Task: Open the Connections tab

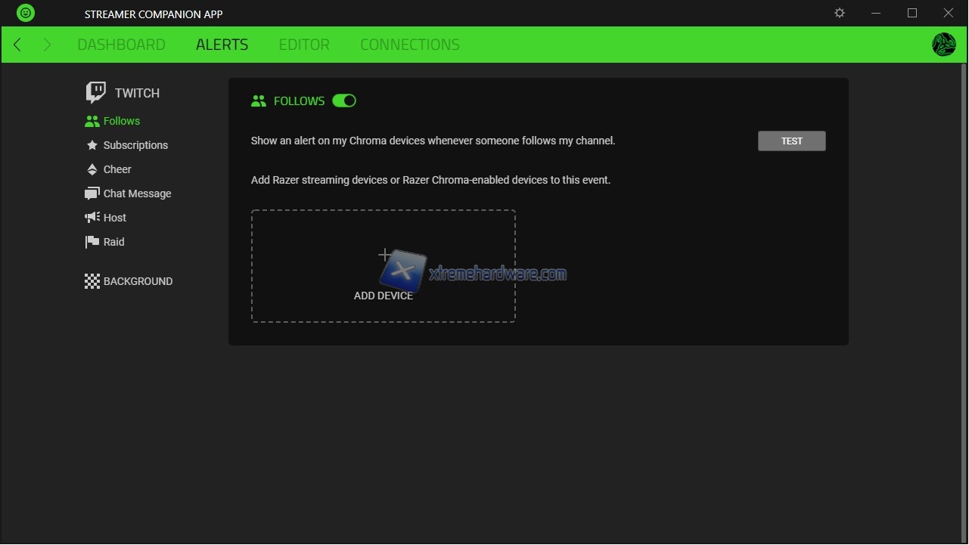Action: pos(409,45)
